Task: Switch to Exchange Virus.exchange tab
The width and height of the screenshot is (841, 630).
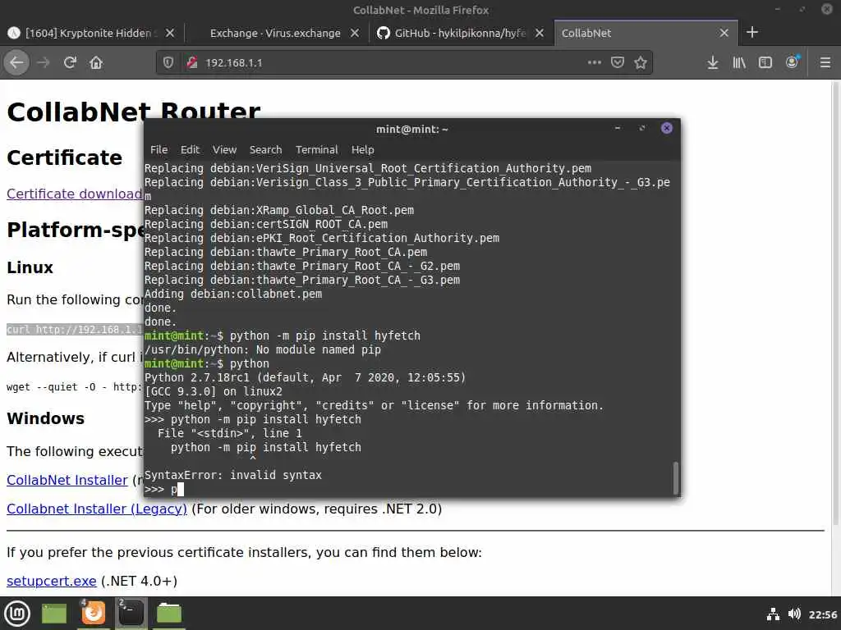Action: [x=274, y=33]
